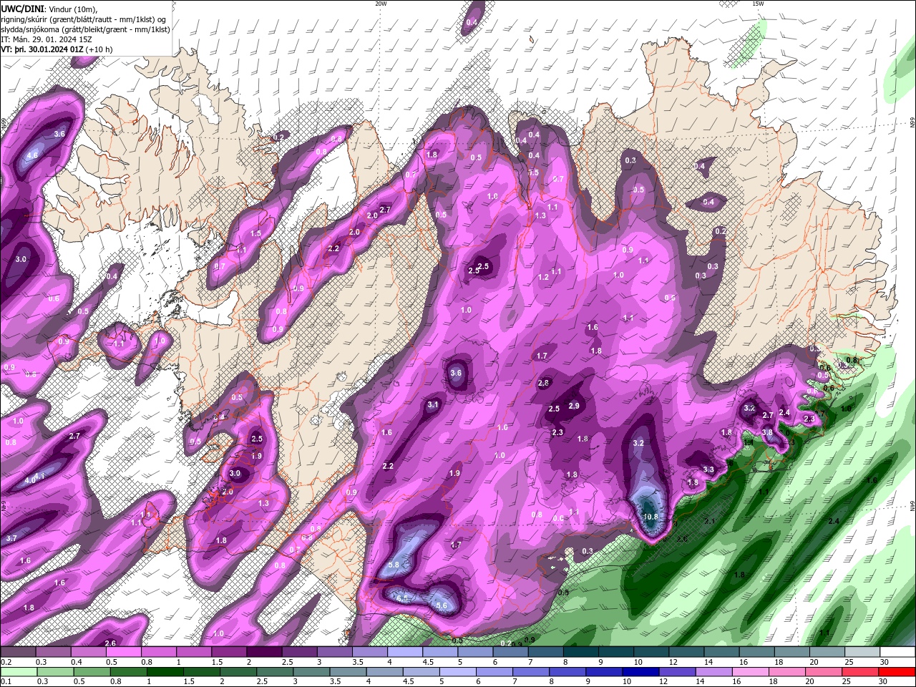Click the lightest green swatch starting the lower rain legend
Image resolution: width=916 pixels, height=687 pixels.
tap(18, 672)
